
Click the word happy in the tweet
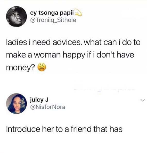(73, 55)
